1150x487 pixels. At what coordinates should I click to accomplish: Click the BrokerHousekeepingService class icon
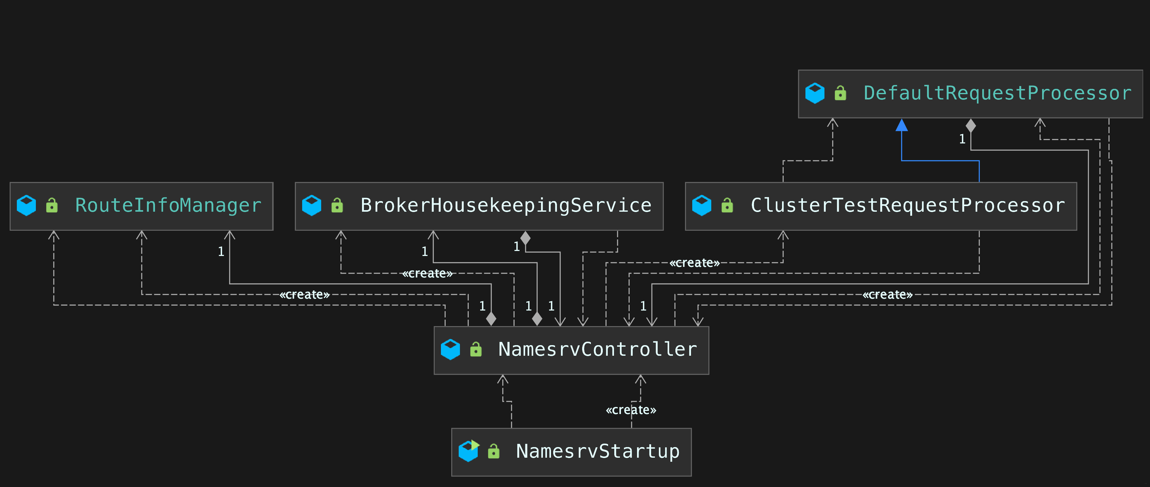(312, 205)
